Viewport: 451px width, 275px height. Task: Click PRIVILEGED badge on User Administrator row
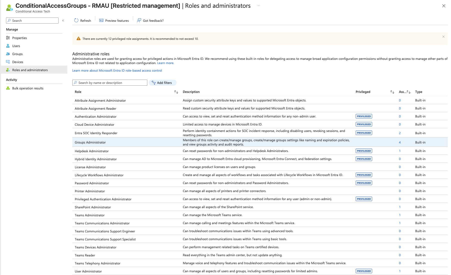[364, 271]
